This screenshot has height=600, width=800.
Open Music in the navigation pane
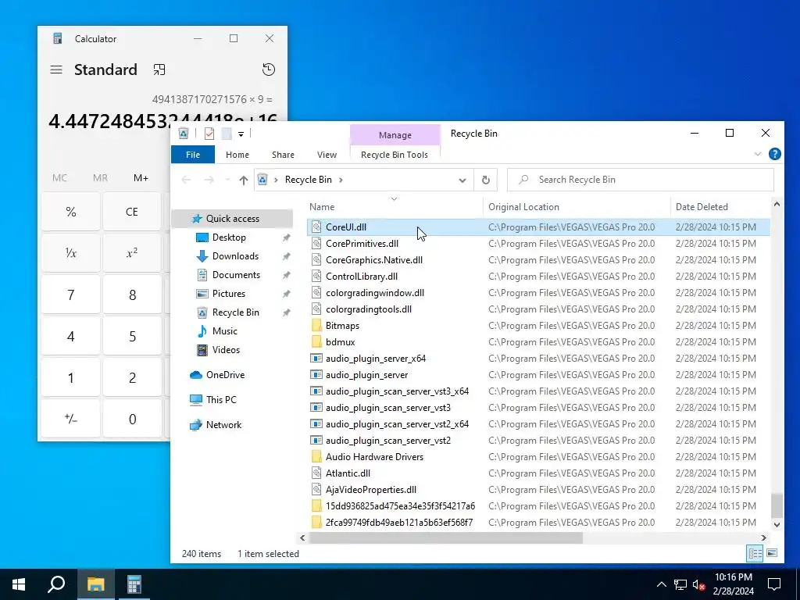[x=224, y=331]
